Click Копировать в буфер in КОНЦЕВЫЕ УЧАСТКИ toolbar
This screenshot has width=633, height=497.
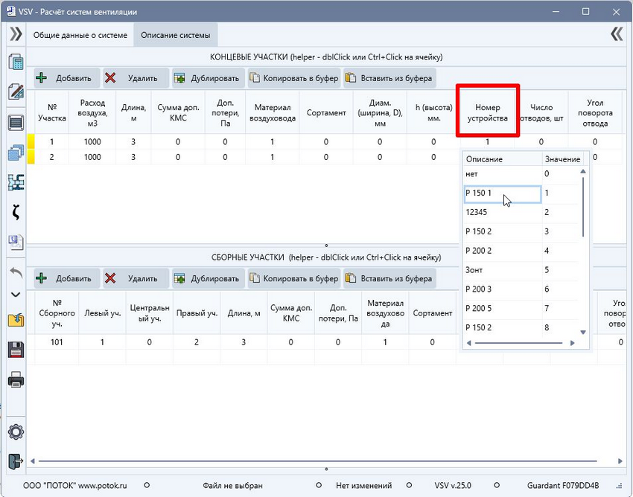click(294, 78)
